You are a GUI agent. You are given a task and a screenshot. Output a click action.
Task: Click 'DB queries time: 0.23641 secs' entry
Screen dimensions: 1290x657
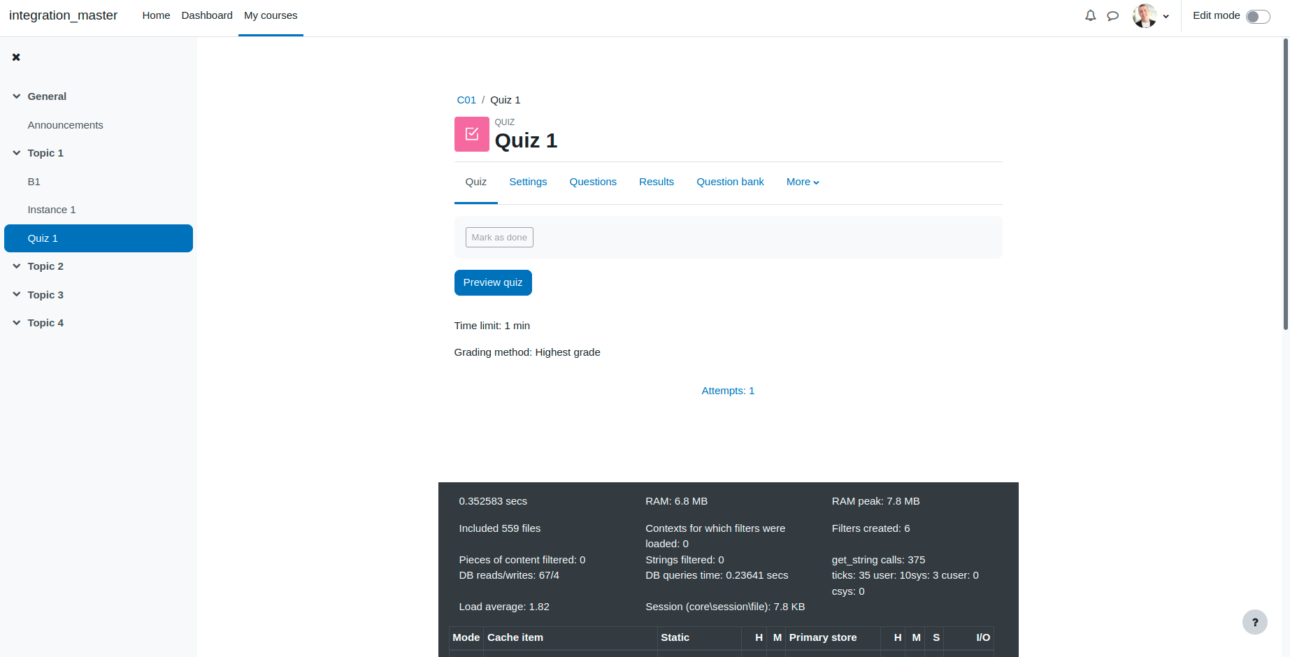717,575
